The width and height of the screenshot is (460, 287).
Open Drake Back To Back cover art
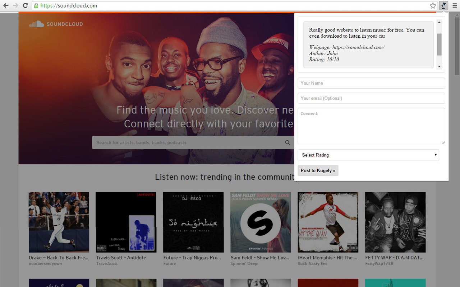(59, 222)
